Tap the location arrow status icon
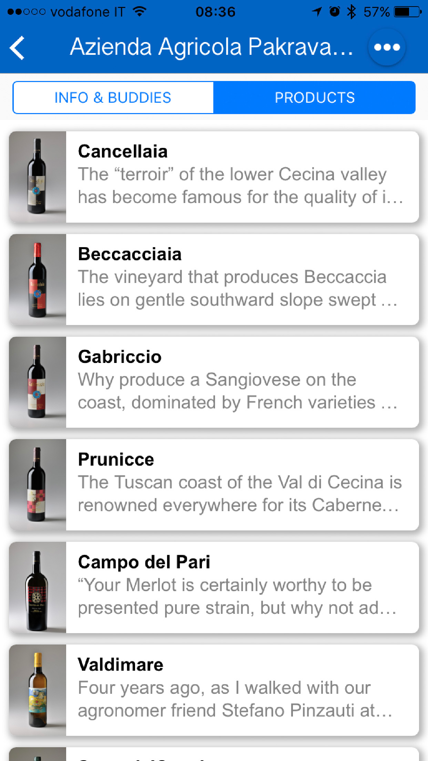 317,12
